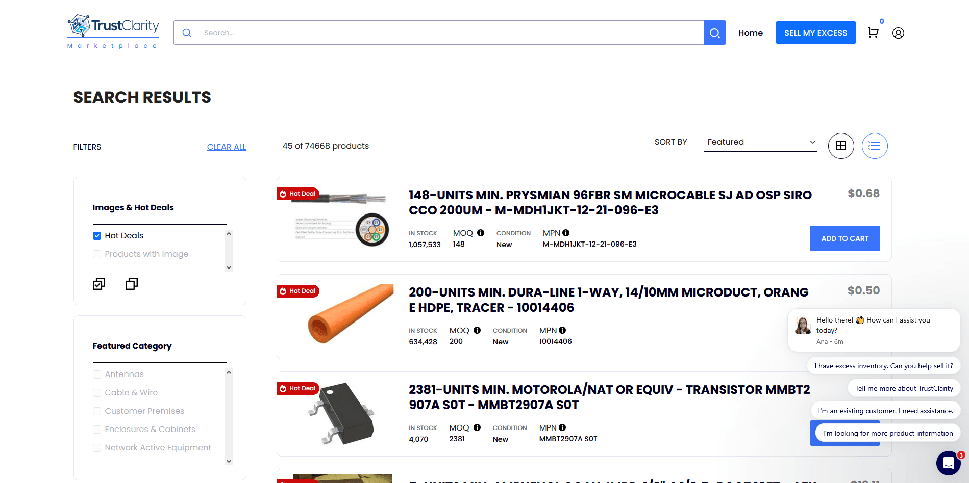Click in-stock value 4,070
Viewport: 969px width, 483px height.
418,439
